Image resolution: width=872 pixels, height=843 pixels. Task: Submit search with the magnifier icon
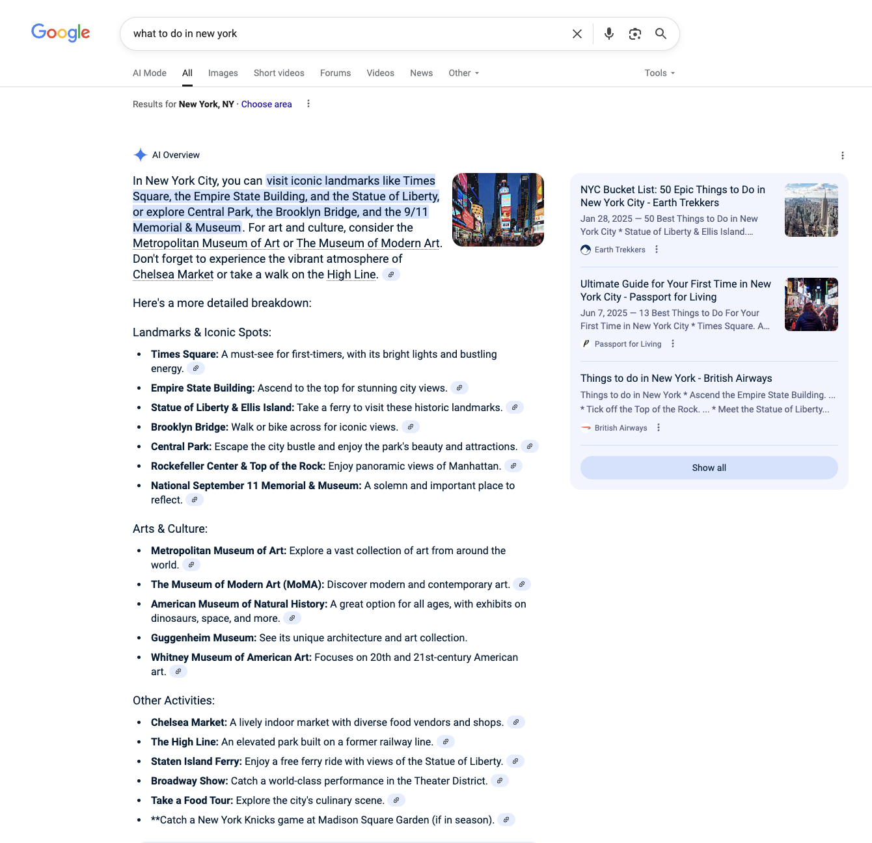point(661,34)
